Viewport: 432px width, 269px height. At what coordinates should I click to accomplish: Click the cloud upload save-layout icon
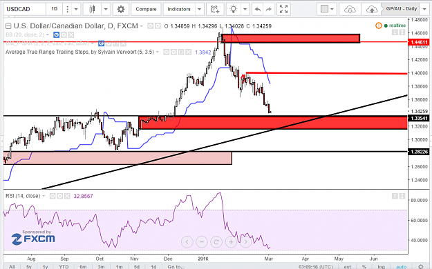(x=372, y=9)
